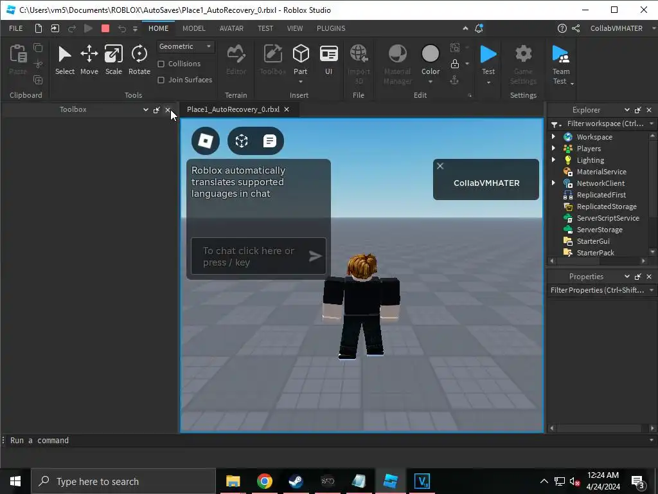Switch to the VIEW tab
Screen dimensions: 658x494
tap(294, 28)
